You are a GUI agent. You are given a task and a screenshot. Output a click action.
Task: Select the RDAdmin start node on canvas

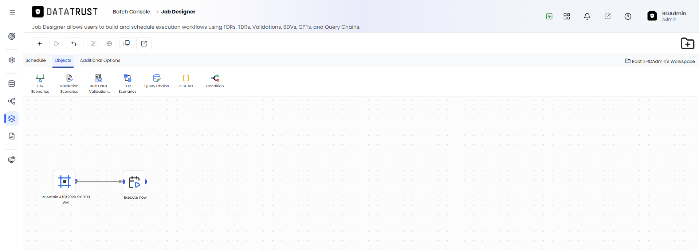64,181
